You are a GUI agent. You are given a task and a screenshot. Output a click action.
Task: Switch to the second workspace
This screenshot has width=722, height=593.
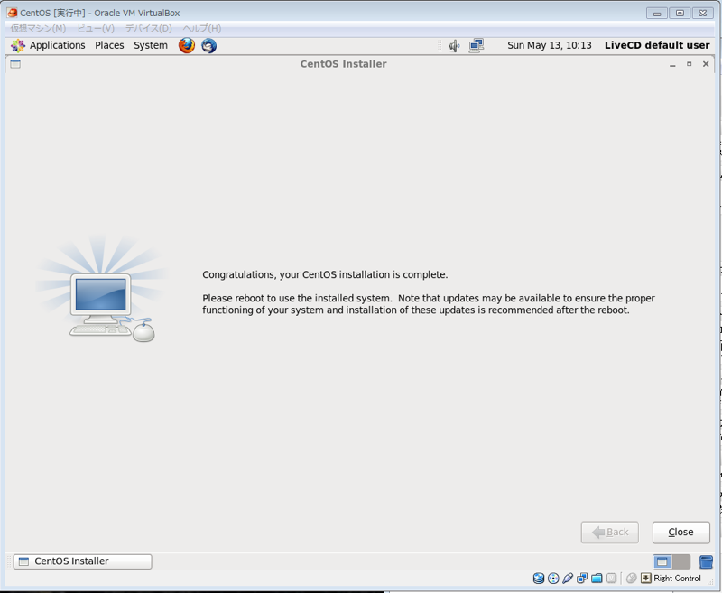point(681,561)
